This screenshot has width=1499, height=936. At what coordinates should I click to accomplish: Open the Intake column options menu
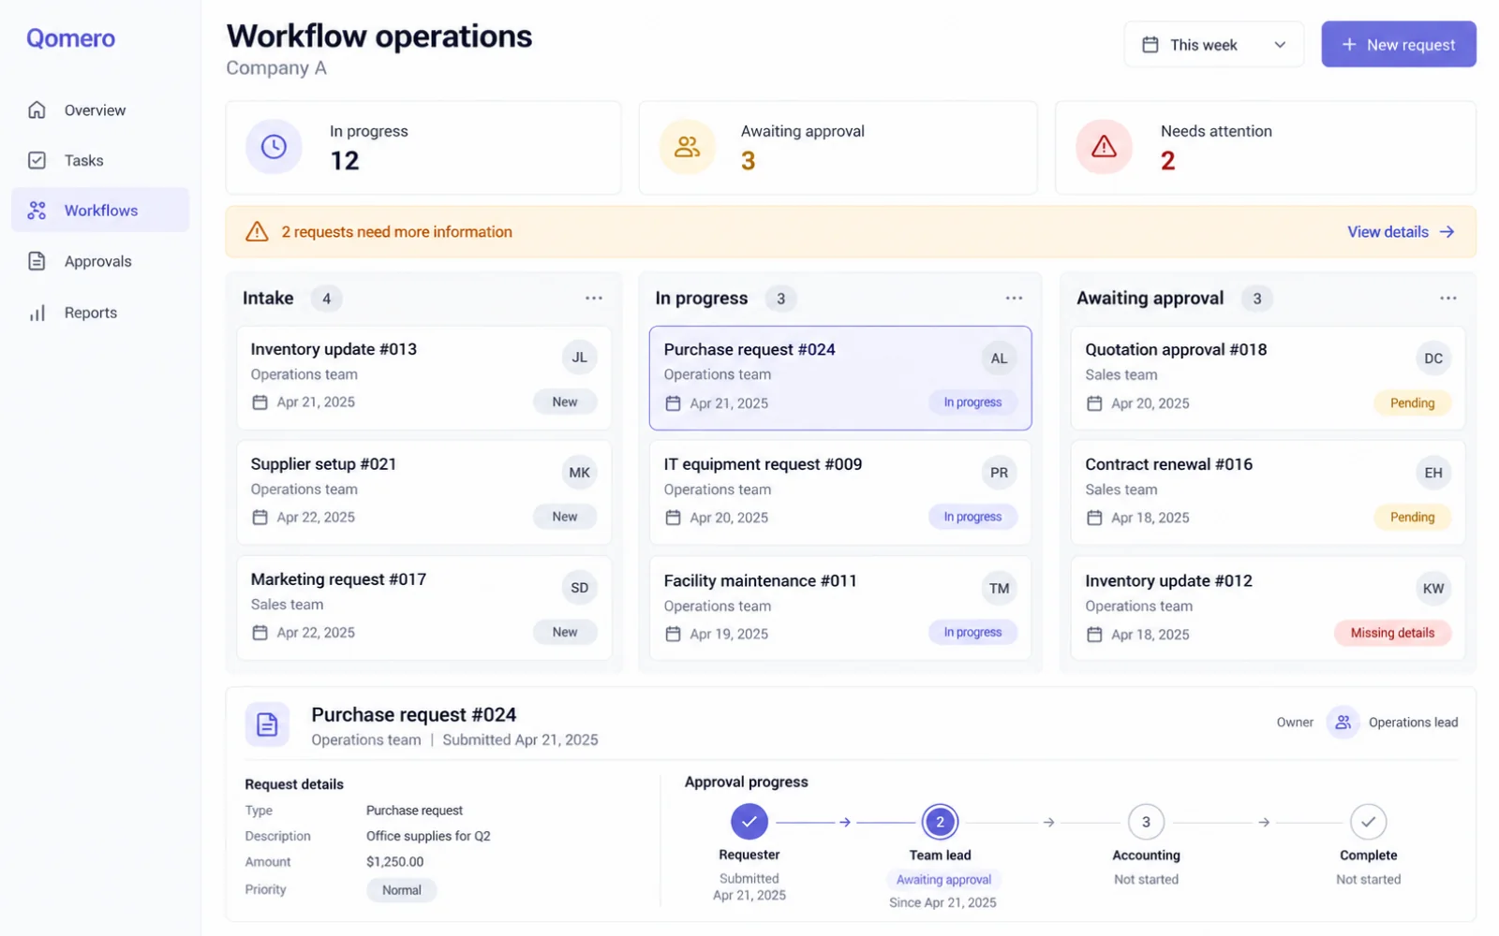coord(594,299)
